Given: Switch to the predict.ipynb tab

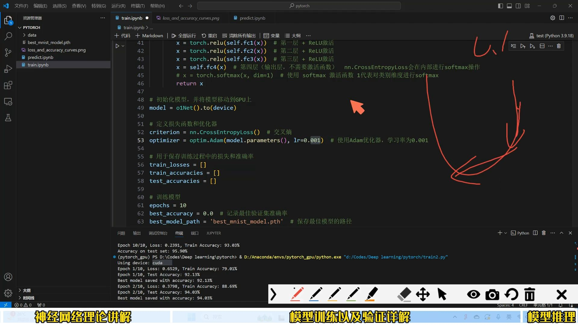Looking at the screenshot, I should click(x=252, y=18).
